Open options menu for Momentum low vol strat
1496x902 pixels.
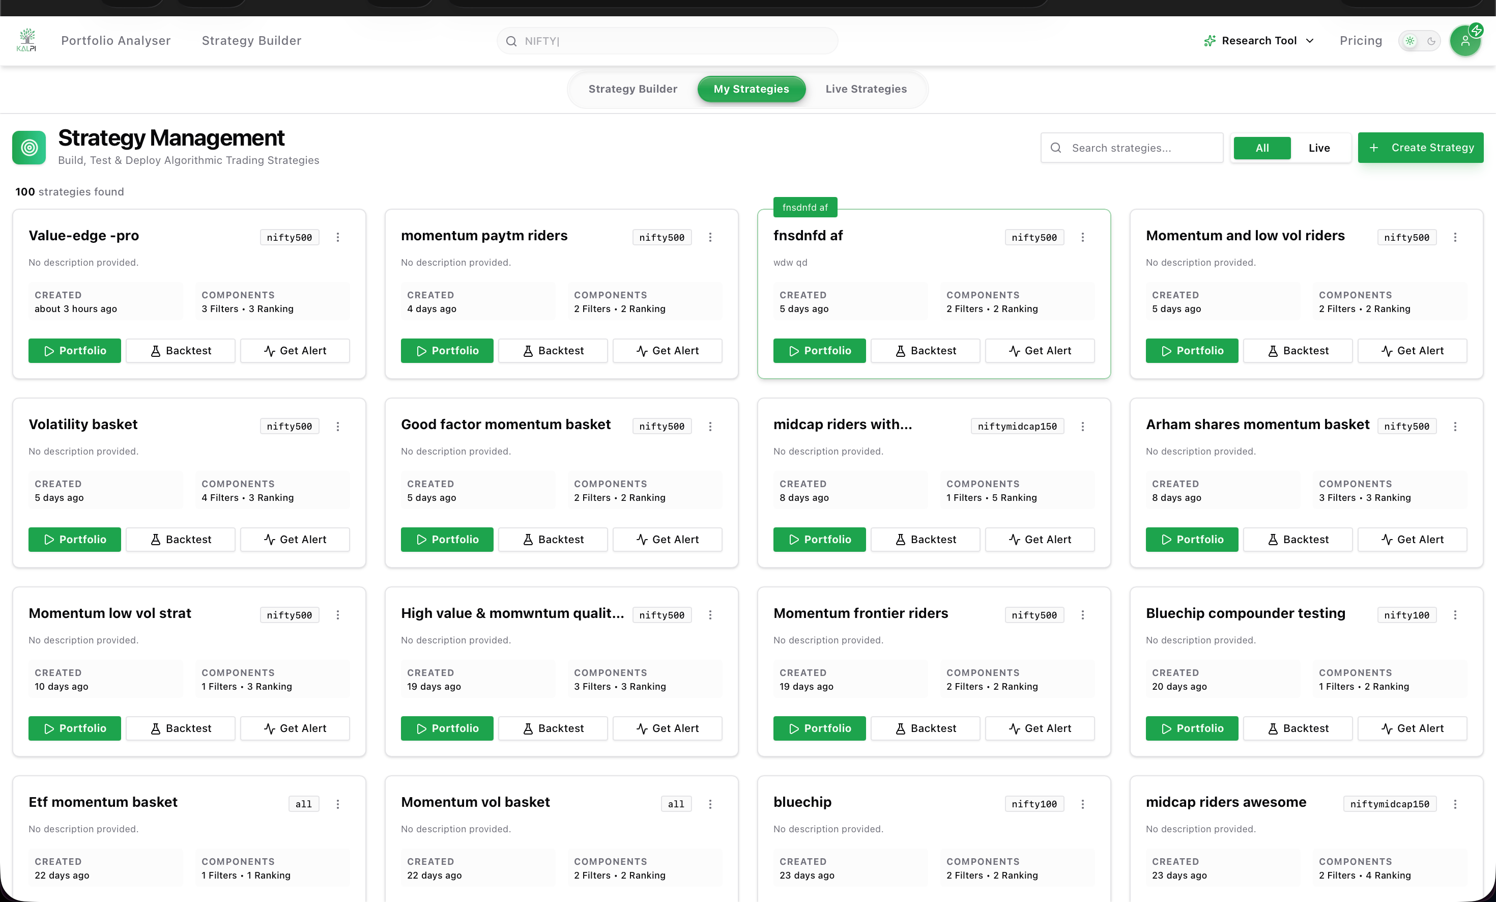(x=338, y=615)
